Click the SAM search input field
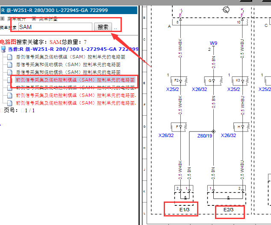This screenshot has height=225, width=271. click(55, 27)
